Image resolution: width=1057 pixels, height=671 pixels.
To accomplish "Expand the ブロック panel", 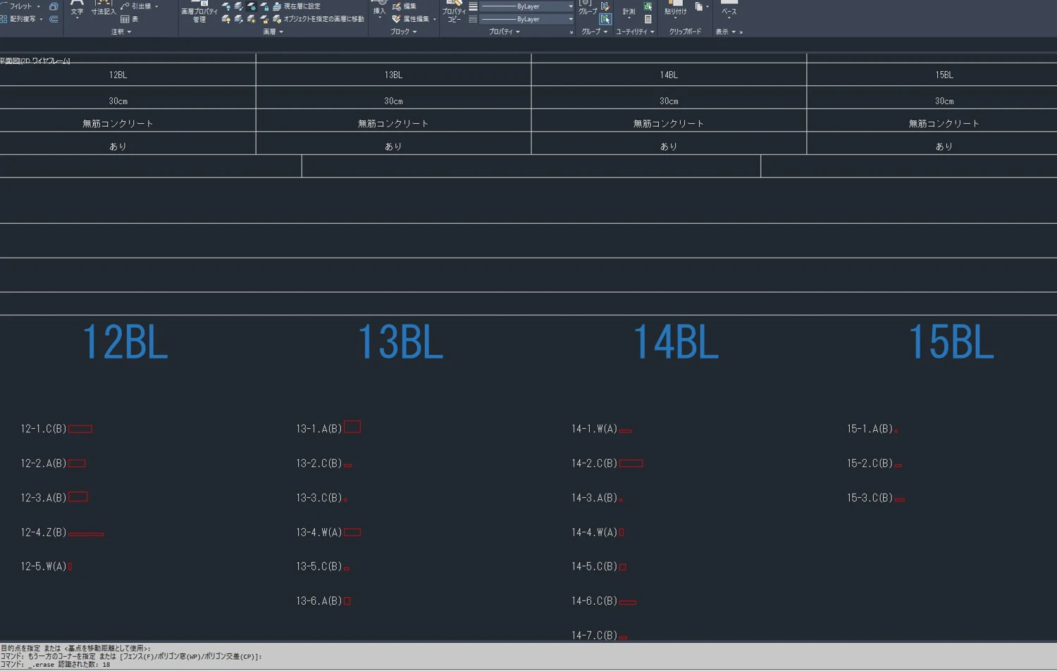I will point(404,32).
